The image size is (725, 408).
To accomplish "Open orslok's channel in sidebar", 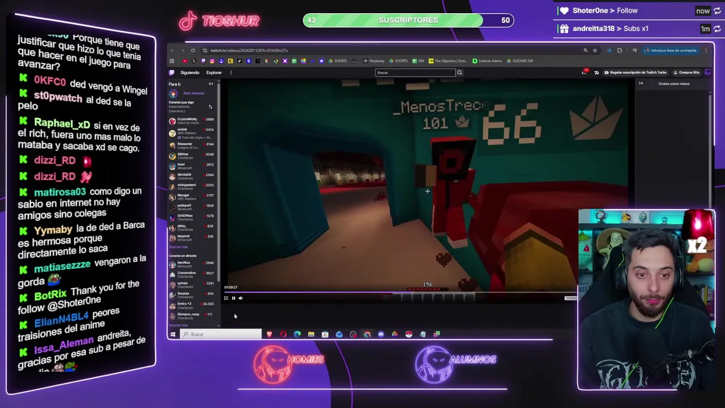I will coord(191,133).
